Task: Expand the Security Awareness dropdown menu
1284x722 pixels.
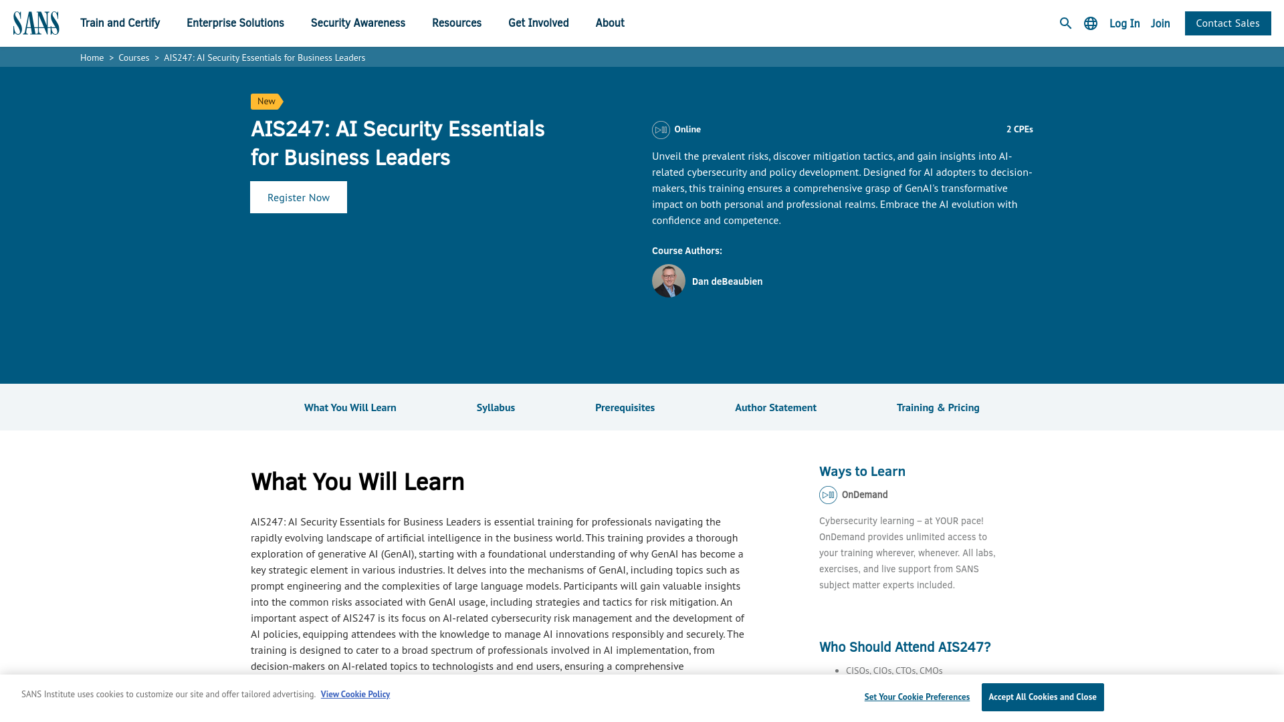Action: [358, 22]
